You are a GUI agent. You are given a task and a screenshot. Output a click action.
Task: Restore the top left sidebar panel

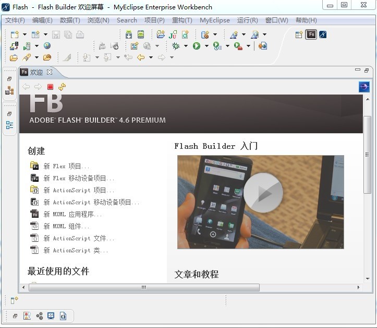pyautogui.click(x=9, y=79)
